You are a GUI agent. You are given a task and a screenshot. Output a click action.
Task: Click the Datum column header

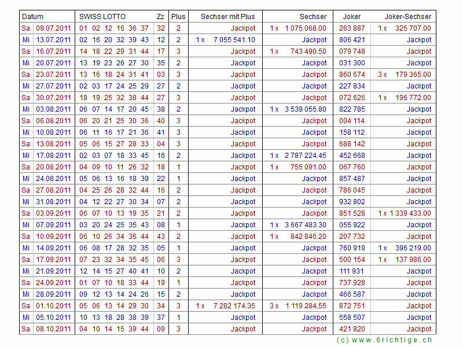pos(32,17)
